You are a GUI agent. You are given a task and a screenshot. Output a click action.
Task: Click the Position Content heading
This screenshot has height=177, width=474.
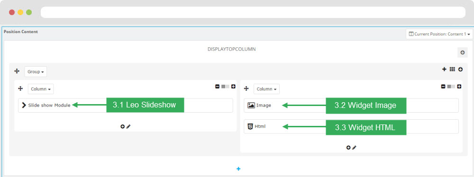pyautogui.click(x=21, y=31)
